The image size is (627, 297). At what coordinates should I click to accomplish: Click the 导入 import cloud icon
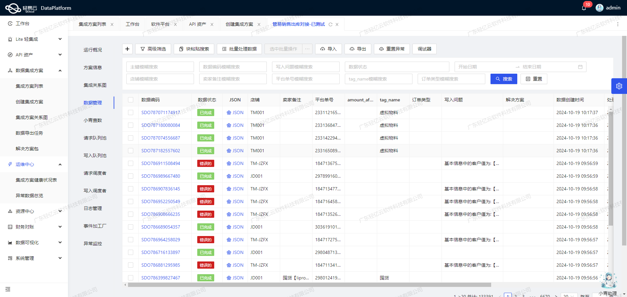pyautogui.click(x=323, y=49)
